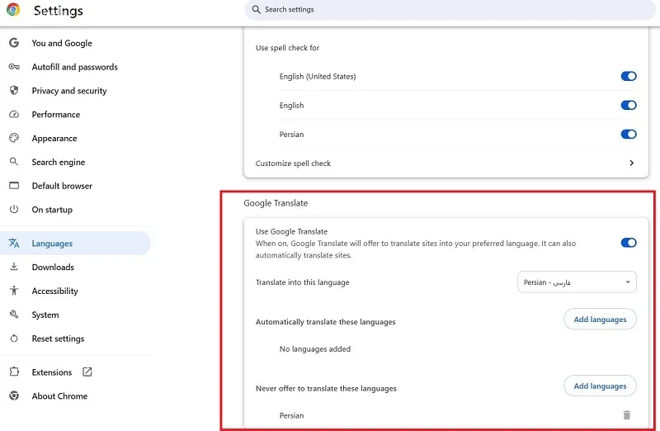Go to the Accessibility settings
Viewport: 660px width, 431px height.
(x=54, y=291)
